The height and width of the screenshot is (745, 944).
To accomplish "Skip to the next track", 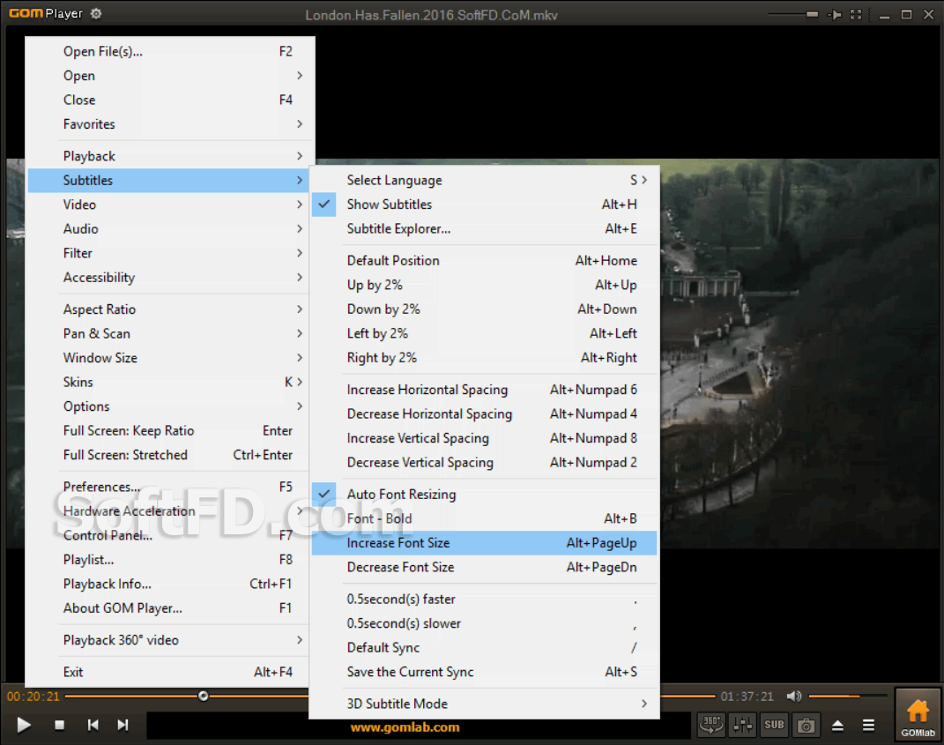I will [x=123, y=725].
